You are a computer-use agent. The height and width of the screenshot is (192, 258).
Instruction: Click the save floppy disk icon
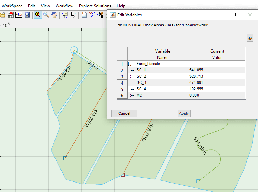click(27, 15)
